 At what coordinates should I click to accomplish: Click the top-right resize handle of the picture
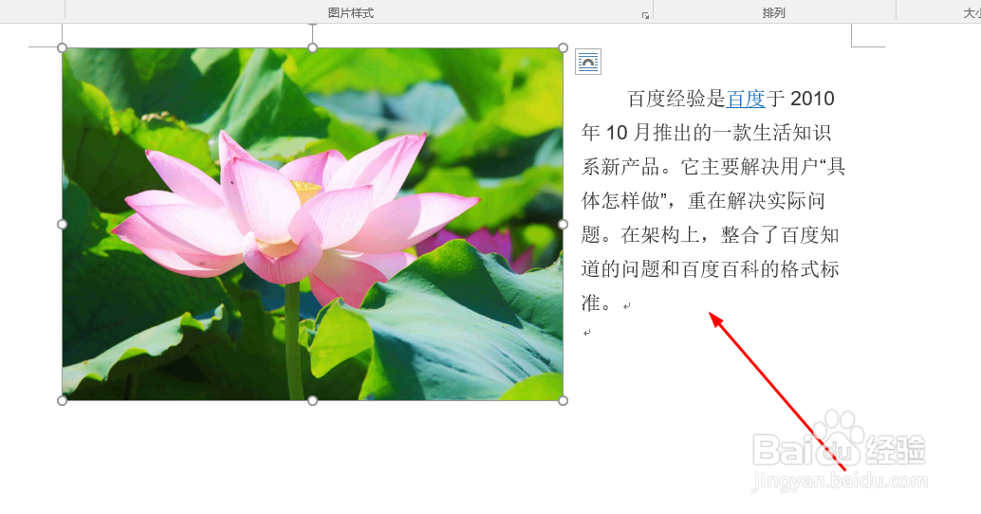pos(563,48)
